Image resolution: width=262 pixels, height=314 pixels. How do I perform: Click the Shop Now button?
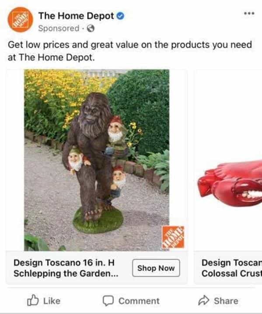coord(156,268)
